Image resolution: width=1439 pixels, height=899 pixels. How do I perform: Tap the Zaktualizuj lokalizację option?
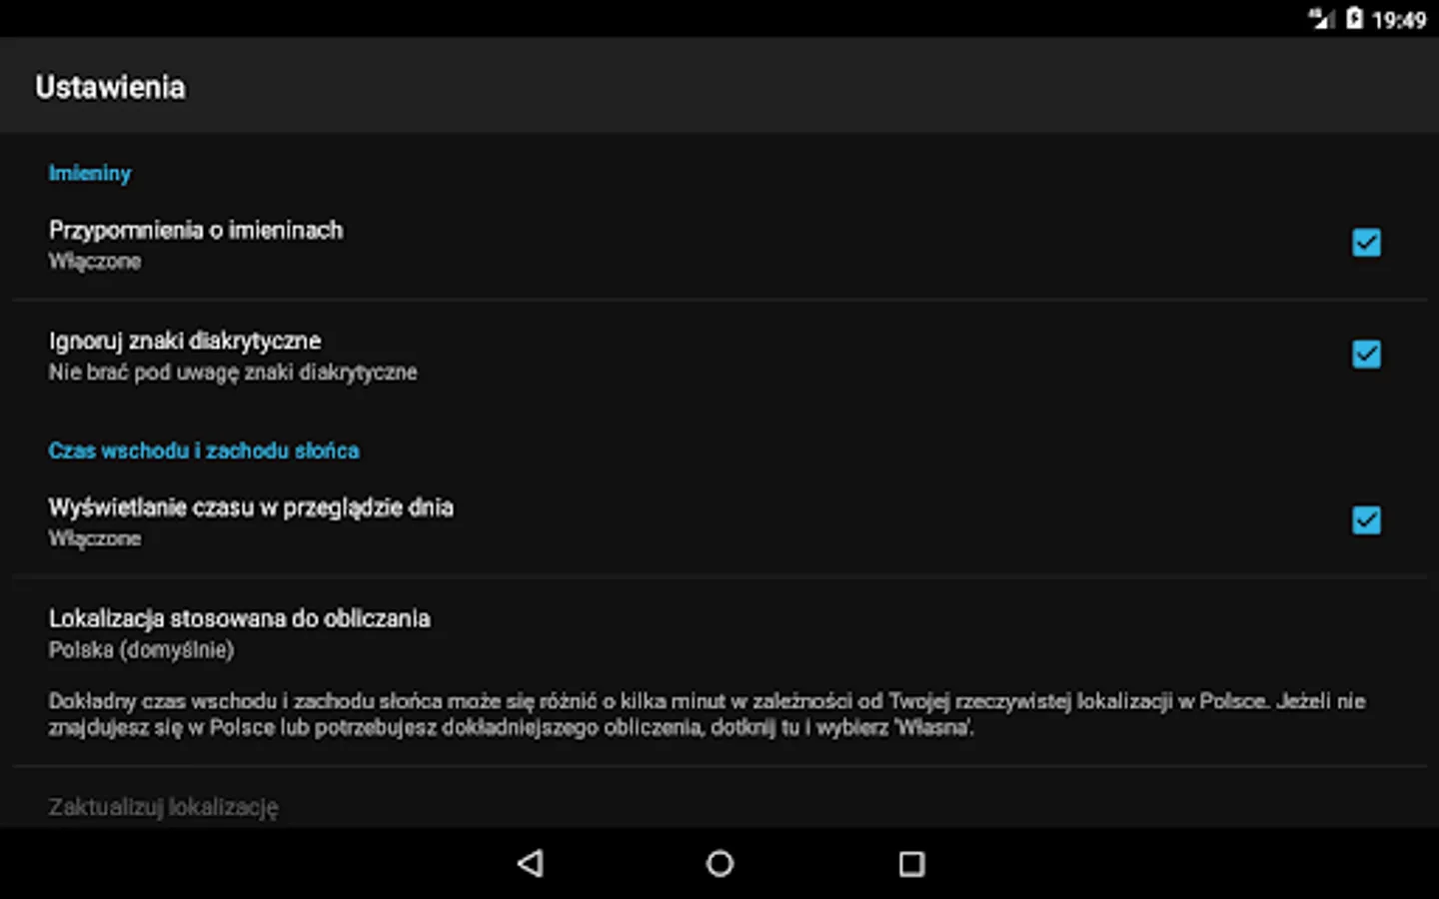(164, 807)
